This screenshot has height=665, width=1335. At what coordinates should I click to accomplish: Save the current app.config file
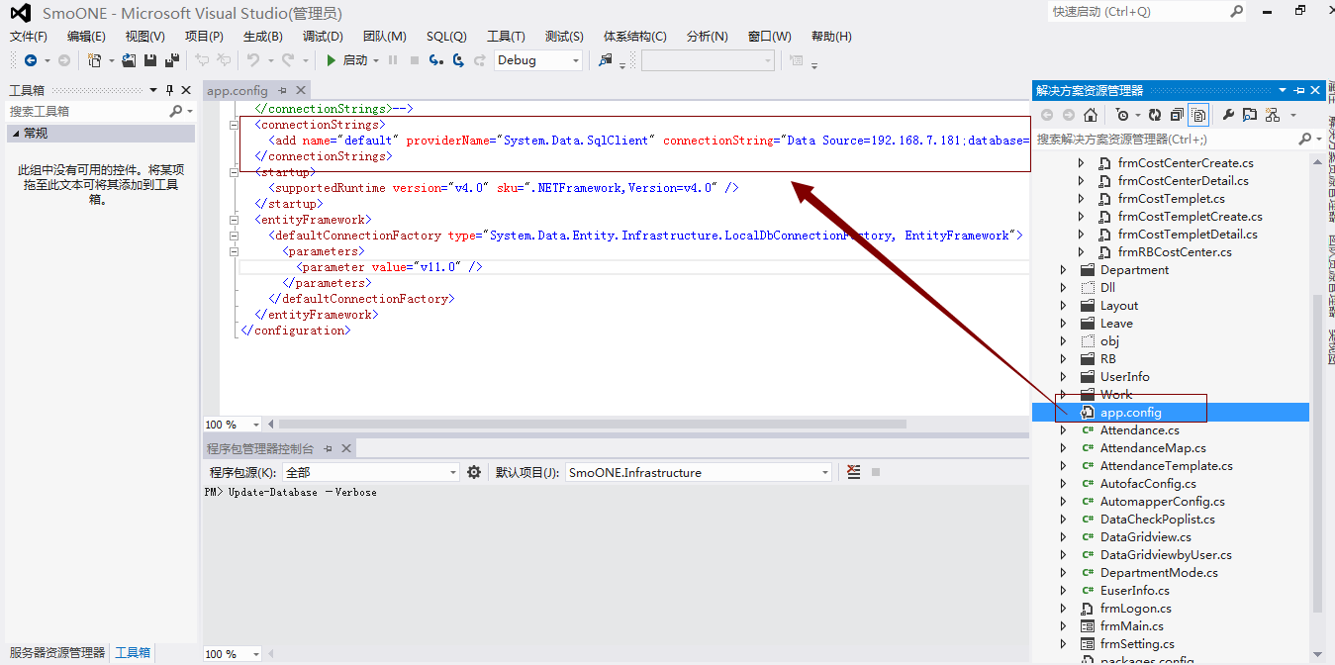(x=150, y=60)
